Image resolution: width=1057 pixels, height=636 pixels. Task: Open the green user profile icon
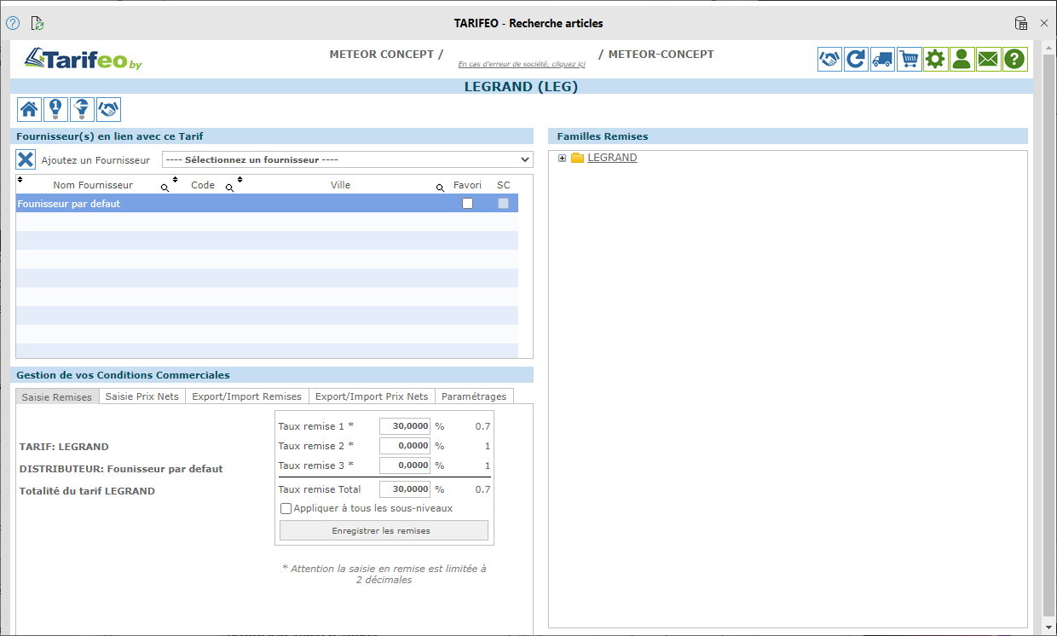962,60
